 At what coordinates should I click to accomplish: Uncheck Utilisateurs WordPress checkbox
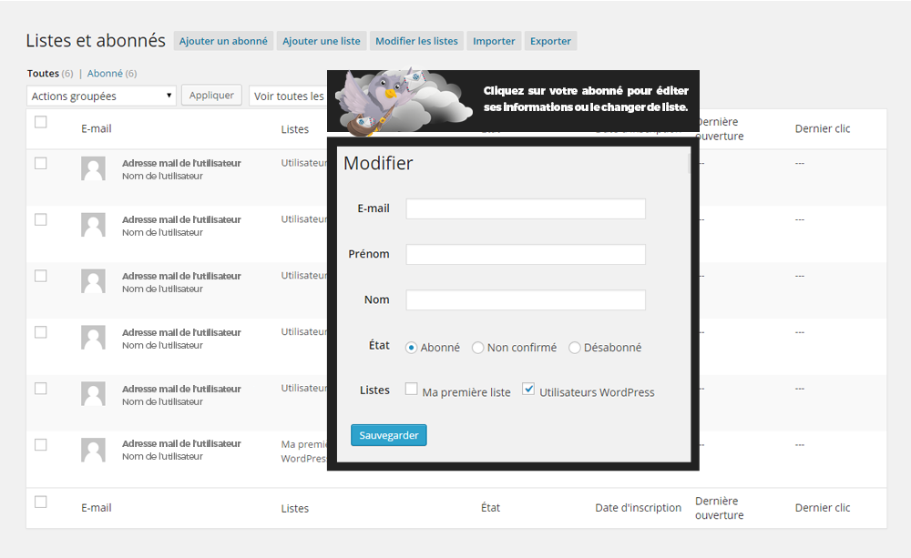[x=528, y=389]
